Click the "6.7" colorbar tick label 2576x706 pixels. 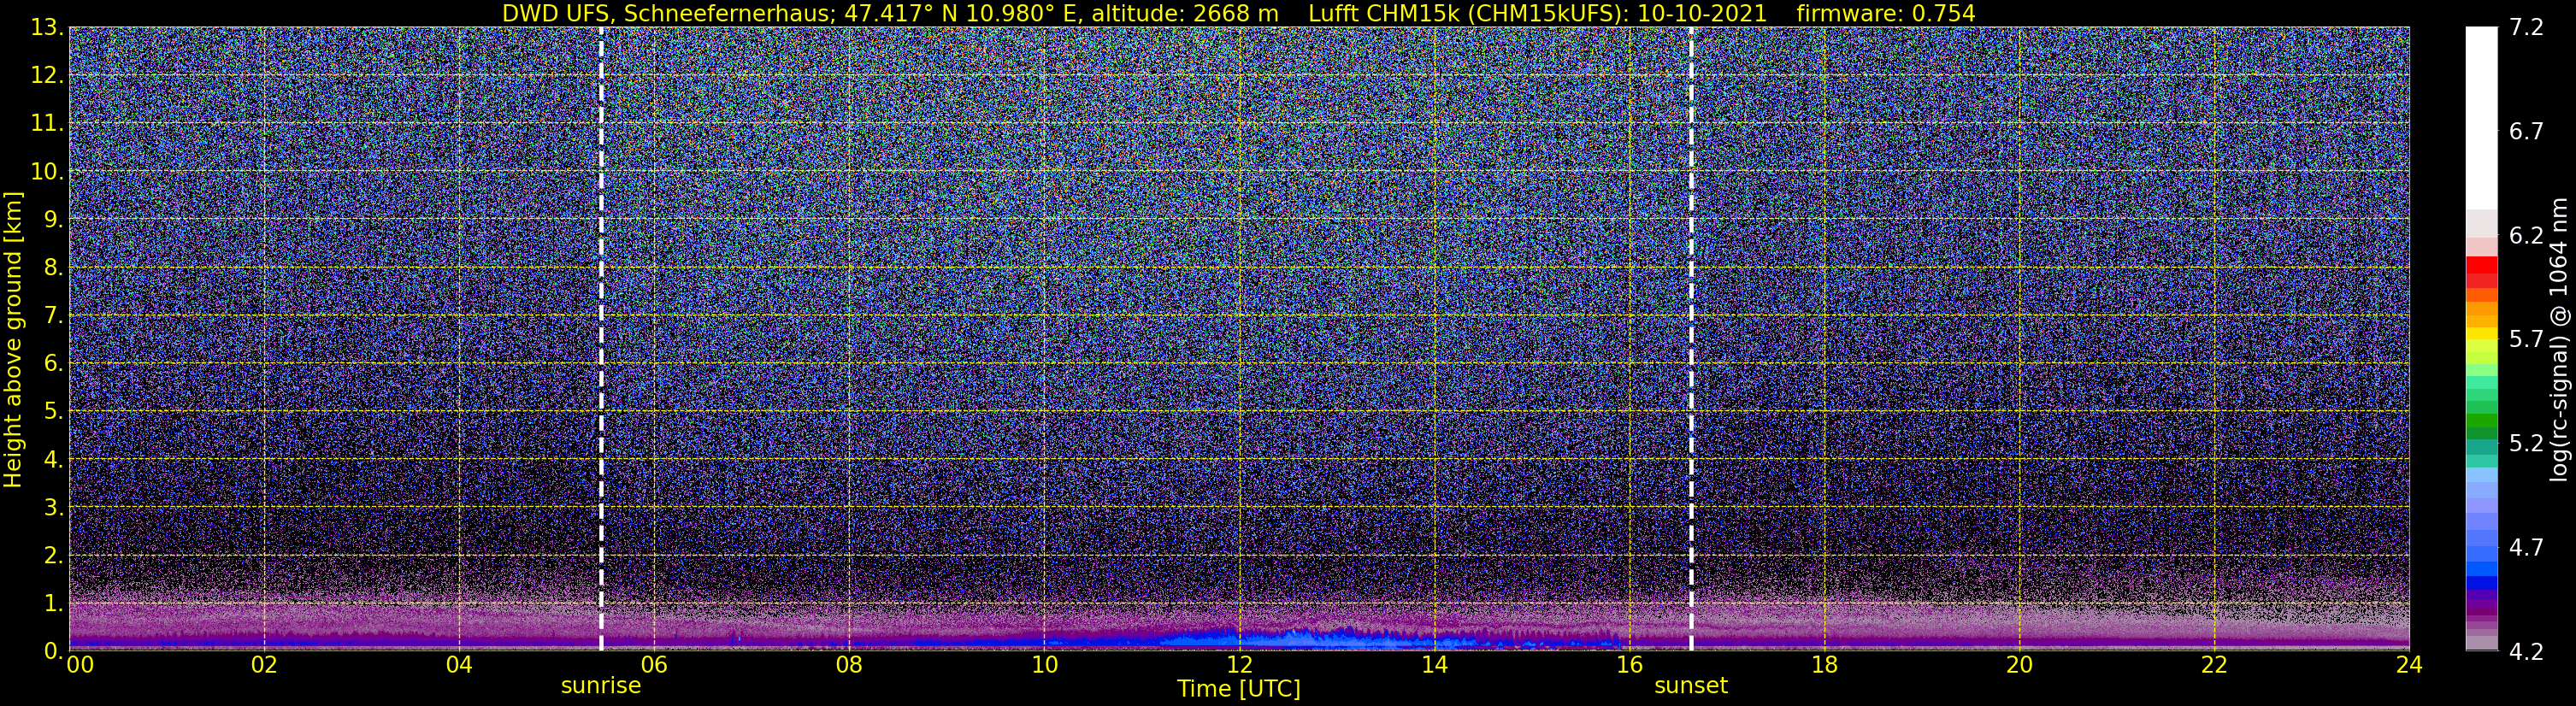(2526, 132)
